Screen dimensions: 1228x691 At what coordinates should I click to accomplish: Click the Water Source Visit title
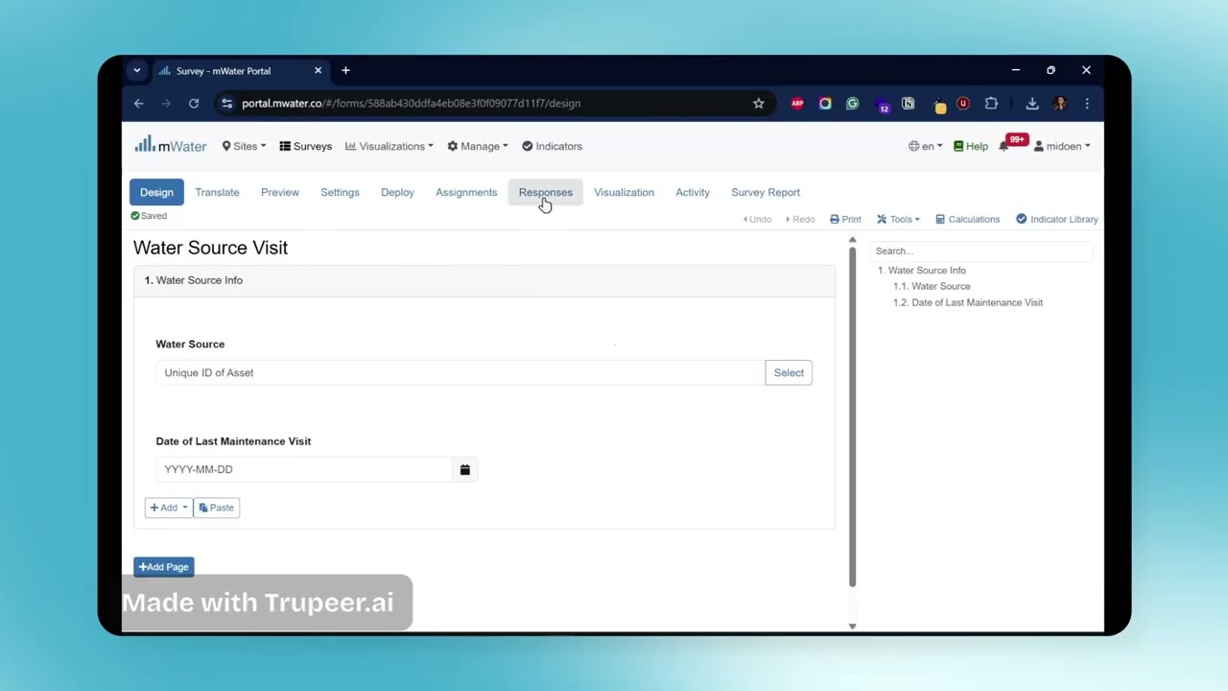tap(210, 248)
